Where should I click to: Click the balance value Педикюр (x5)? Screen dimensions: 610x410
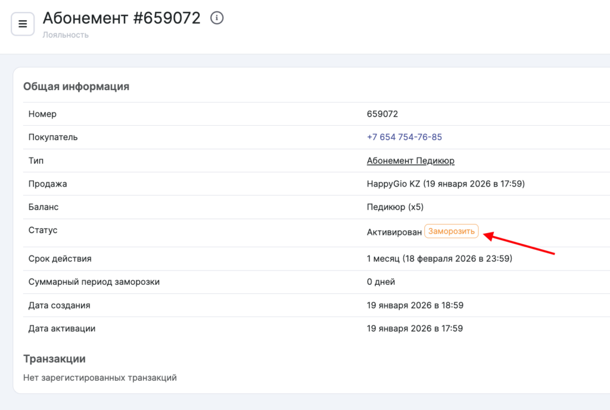395,207
